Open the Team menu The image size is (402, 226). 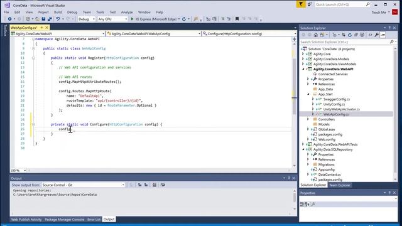[x=87, y=12]
